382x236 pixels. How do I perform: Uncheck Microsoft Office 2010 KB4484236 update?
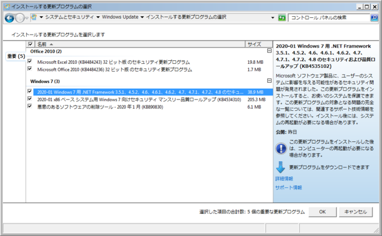coord(30,69)
